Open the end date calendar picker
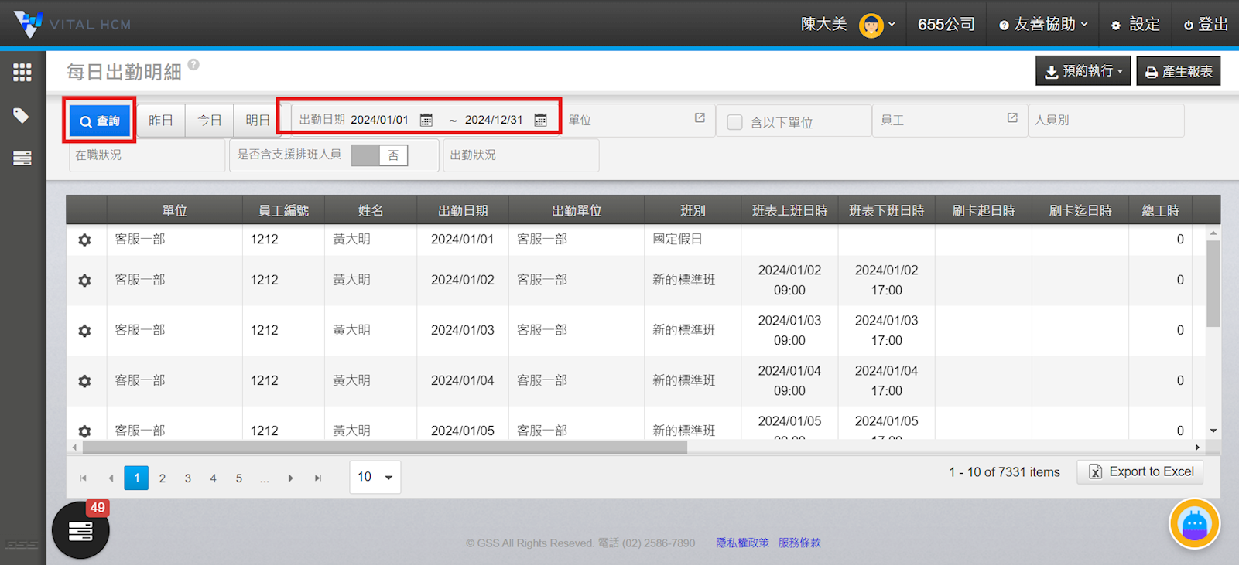The width and height of the screenshot is (1239, 565). [541, 120]
